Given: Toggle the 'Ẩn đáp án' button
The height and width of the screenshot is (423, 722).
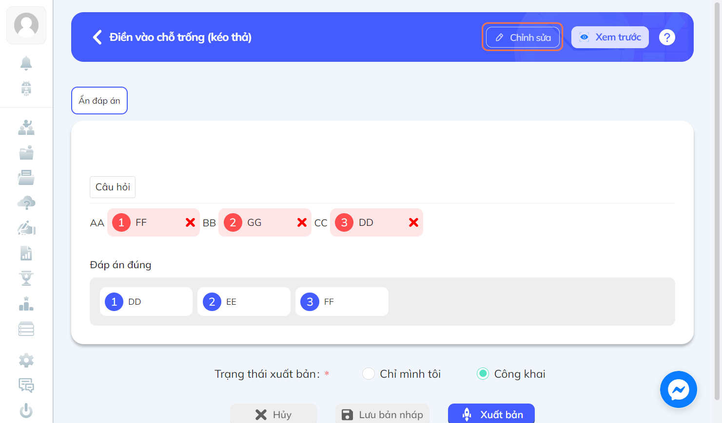Looking at the screenshot, I should tap(99, 100).
